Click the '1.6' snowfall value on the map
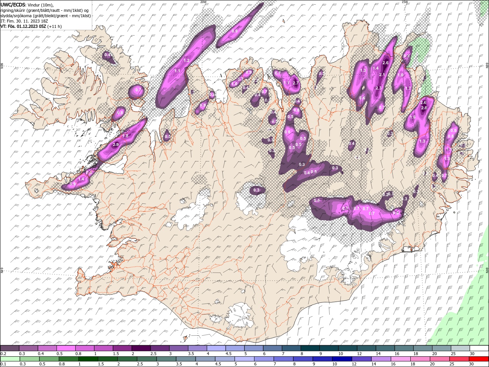Screen dimensions: 489x367 413,117
